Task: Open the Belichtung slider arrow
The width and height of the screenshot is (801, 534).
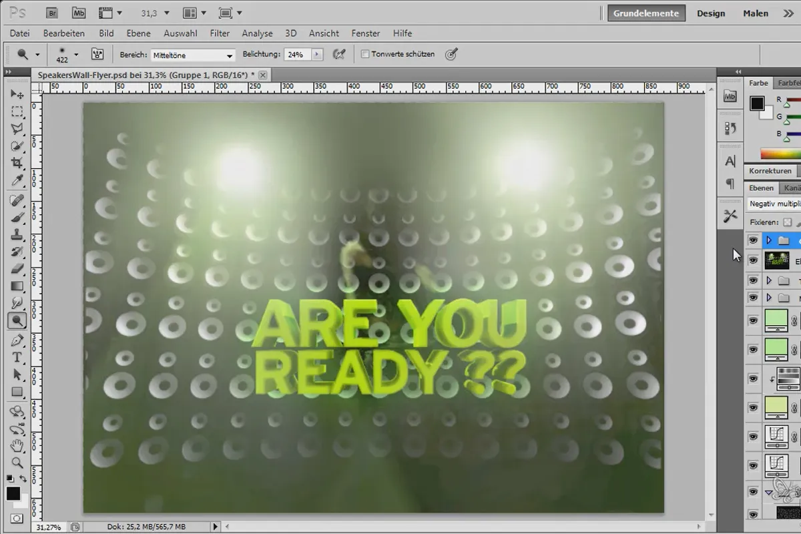Action: pos(317,55)
